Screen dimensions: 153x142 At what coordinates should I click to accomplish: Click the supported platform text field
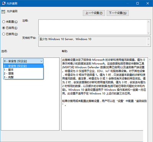pyautogui.click(x=94, y=42)
